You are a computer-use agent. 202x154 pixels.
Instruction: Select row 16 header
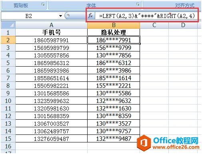pos(8,146)
